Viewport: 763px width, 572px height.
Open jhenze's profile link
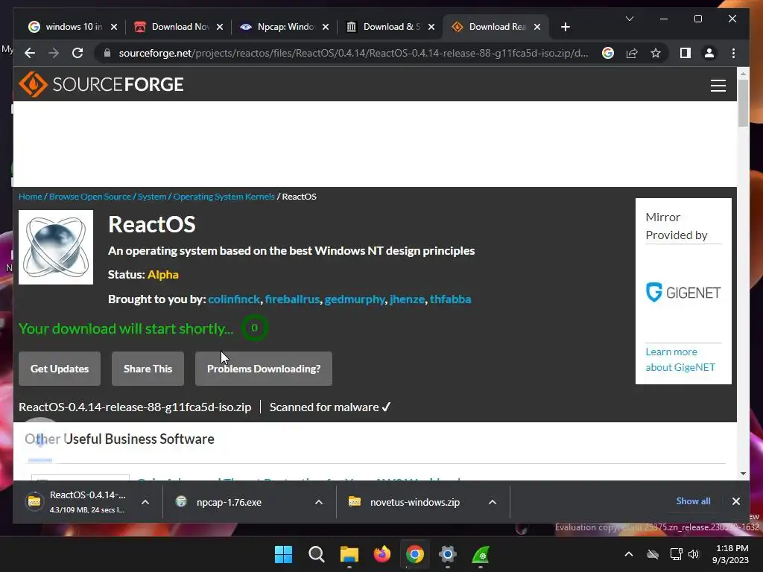click(408, 299)
